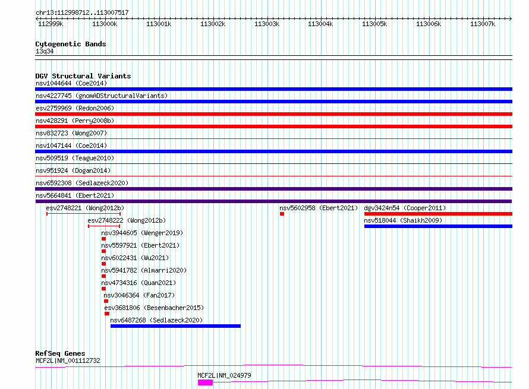Viewport: 529px width, 389px height.
Task: Click the 113005k ruler tick label
Action: click(374, 24)
